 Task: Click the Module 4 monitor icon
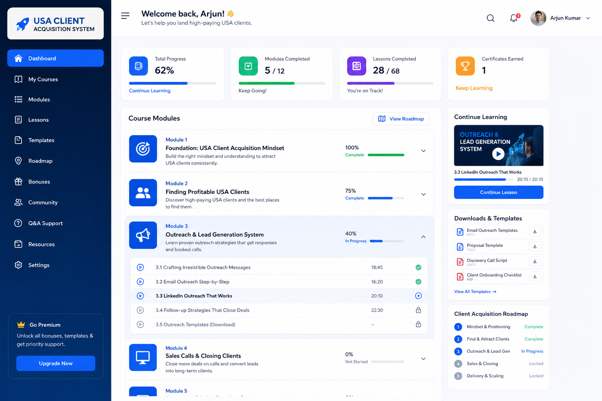143,358
